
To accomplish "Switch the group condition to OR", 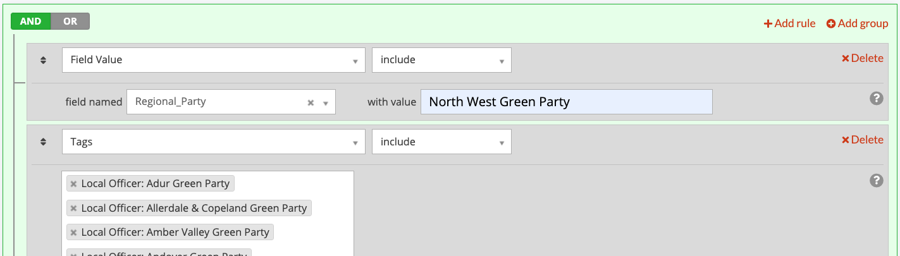I will click(x=70, y=21).
